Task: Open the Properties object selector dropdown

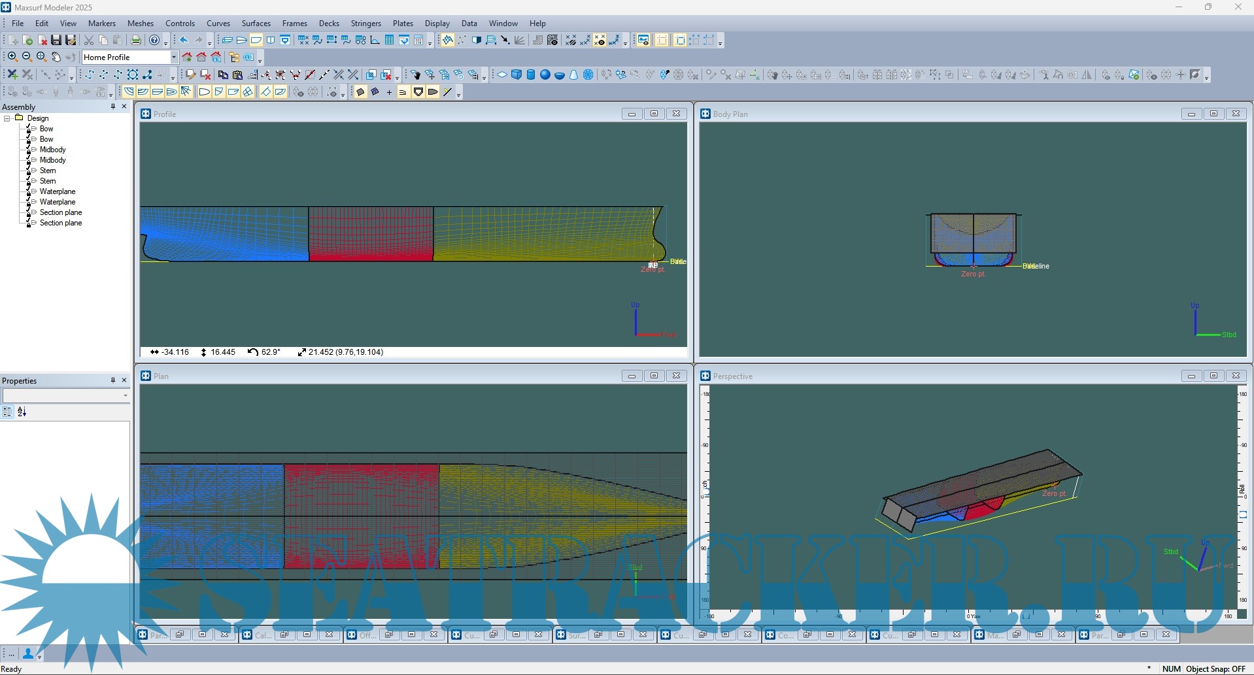Action: (x=125, y=396)
